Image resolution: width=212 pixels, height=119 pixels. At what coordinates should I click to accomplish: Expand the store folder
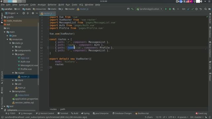pos(13,80)
